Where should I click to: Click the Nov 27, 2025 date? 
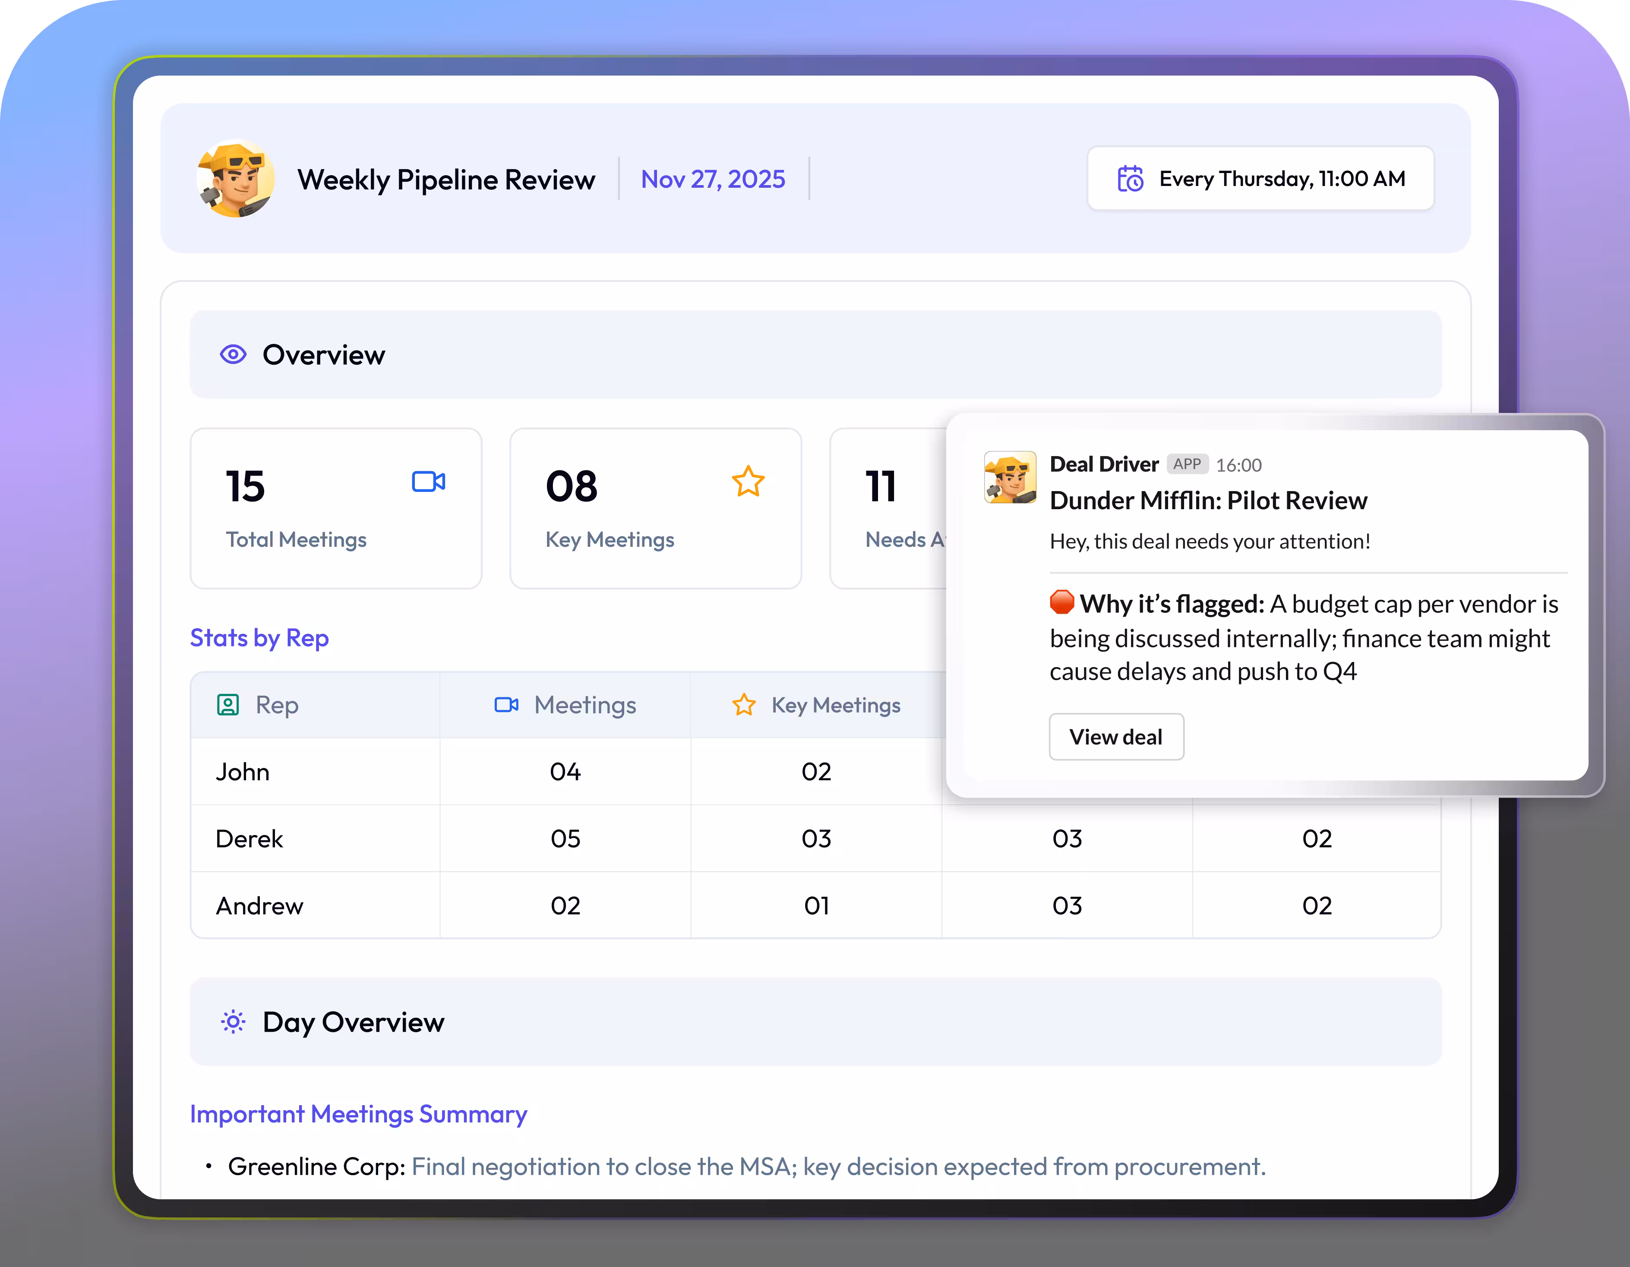(713, 179)
